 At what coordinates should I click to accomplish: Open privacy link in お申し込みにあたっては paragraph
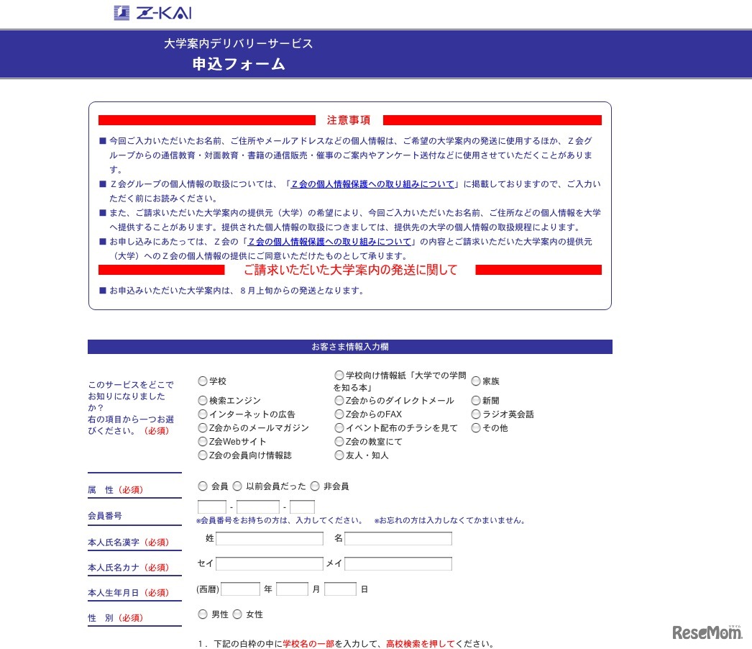tap(329, 242)
